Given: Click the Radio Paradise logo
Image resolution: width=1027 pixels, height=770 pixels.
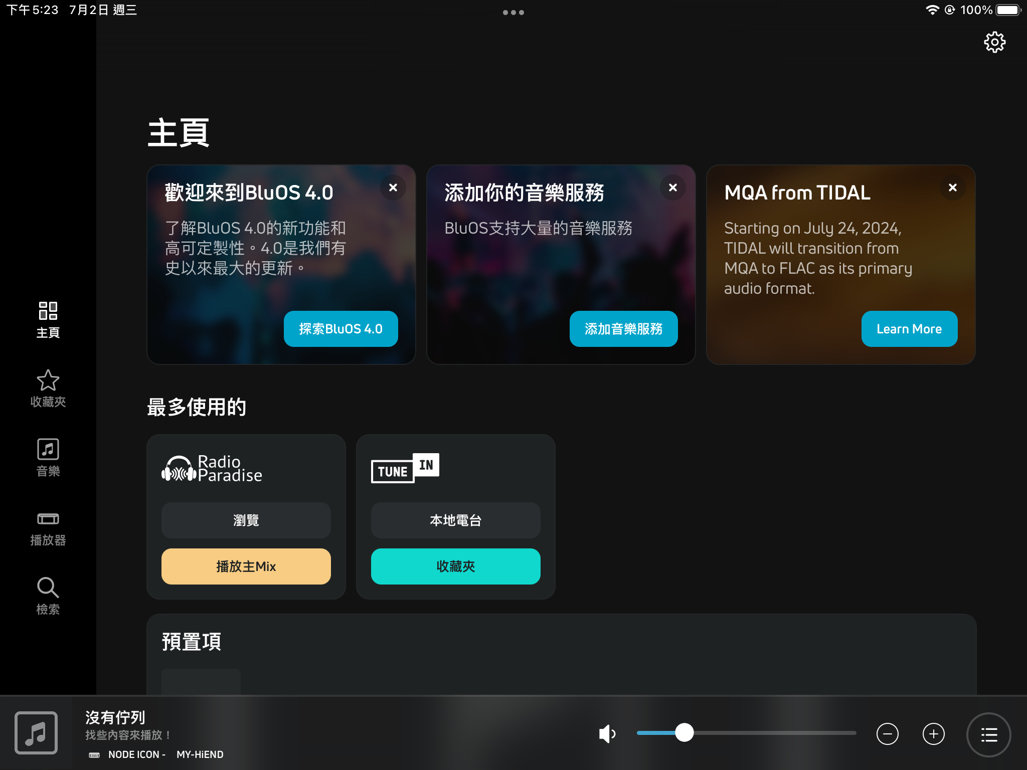Looking at the screenshot, I should 212,468.
